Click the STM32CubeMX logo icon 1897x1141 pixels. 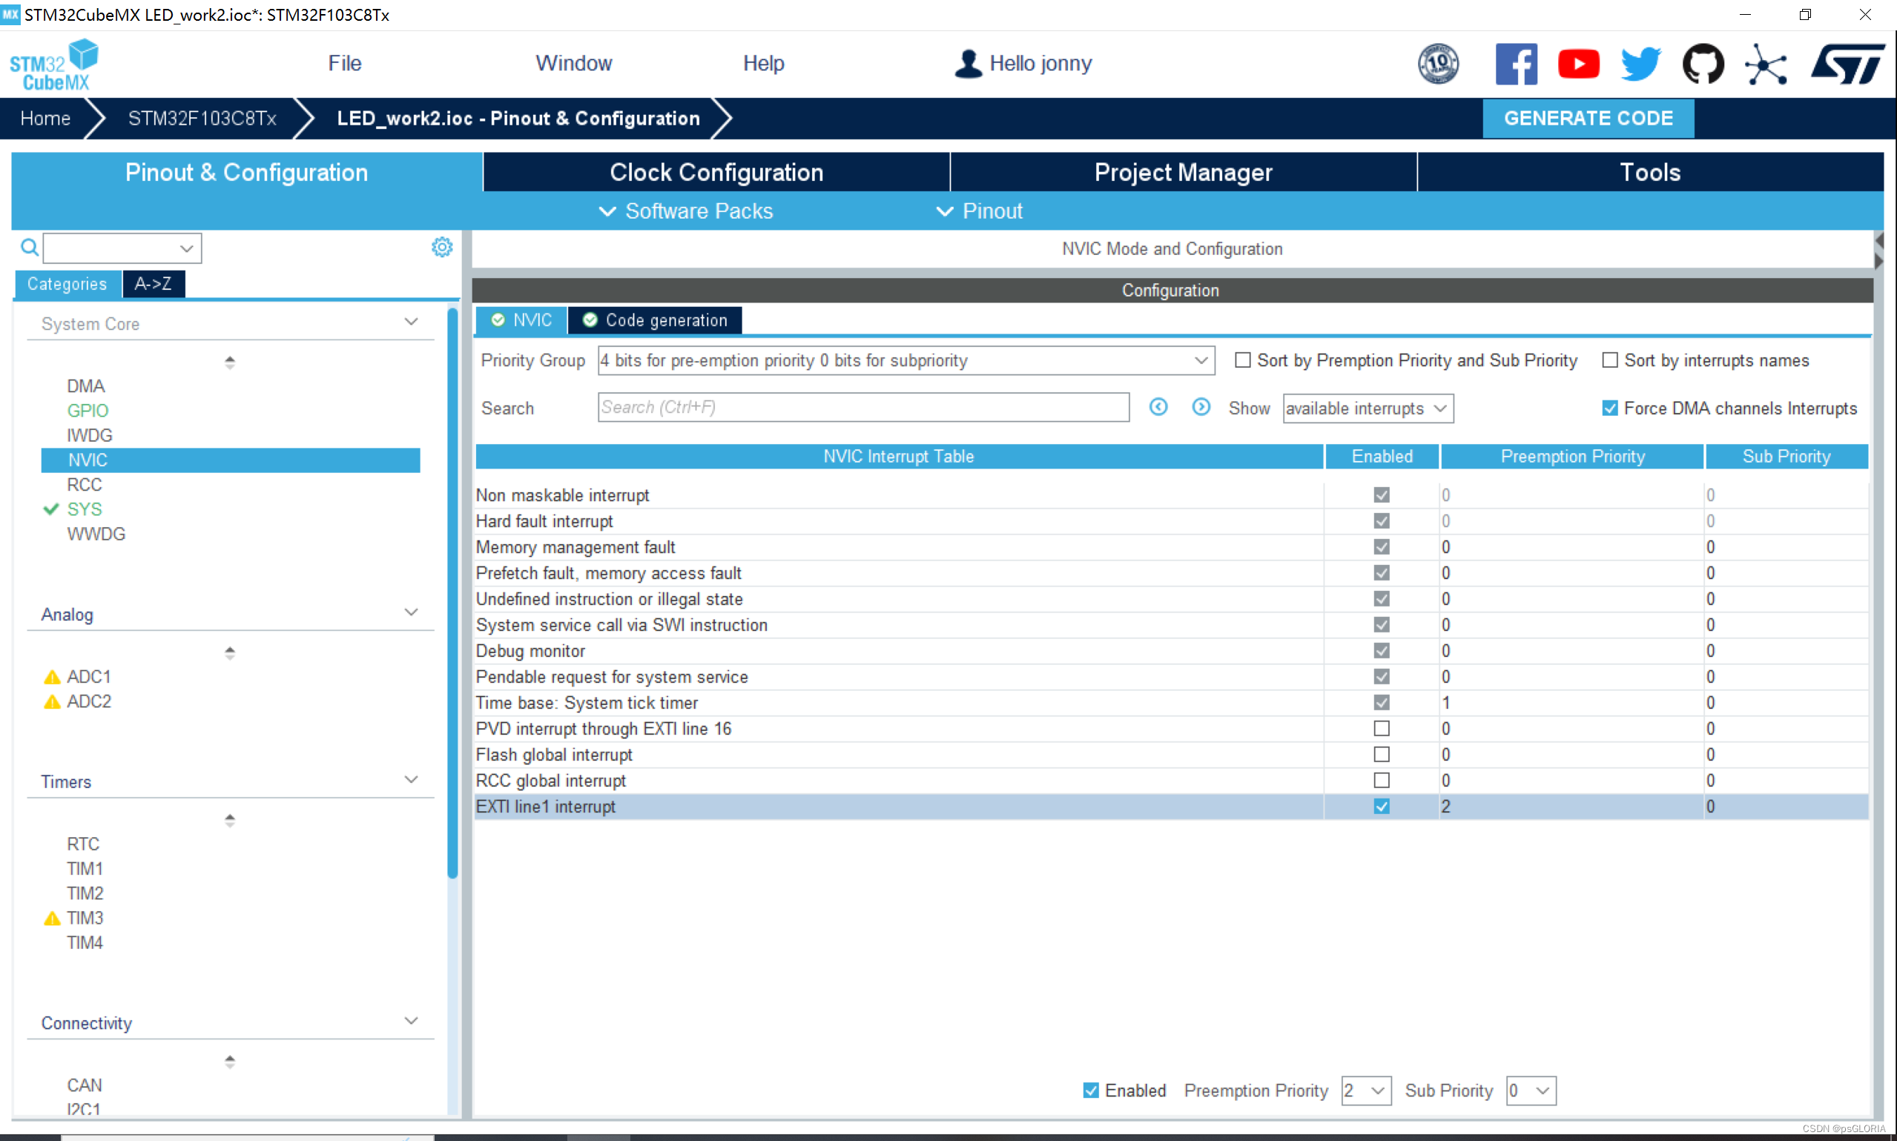(x=54, y=65)
